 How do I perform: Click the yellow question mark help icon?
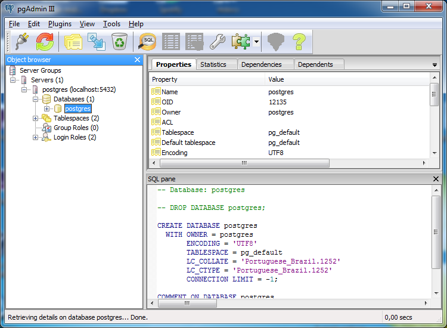tap(299, 42)
